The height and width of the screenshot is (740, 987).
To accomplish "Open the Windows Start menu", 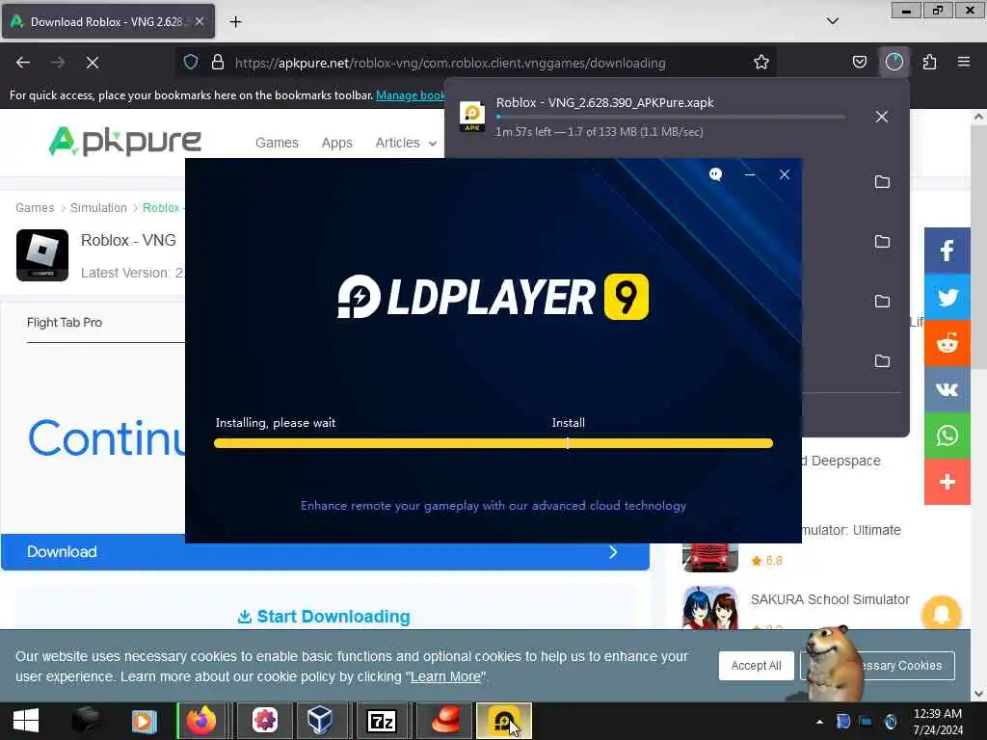I will tap(26, 721).
